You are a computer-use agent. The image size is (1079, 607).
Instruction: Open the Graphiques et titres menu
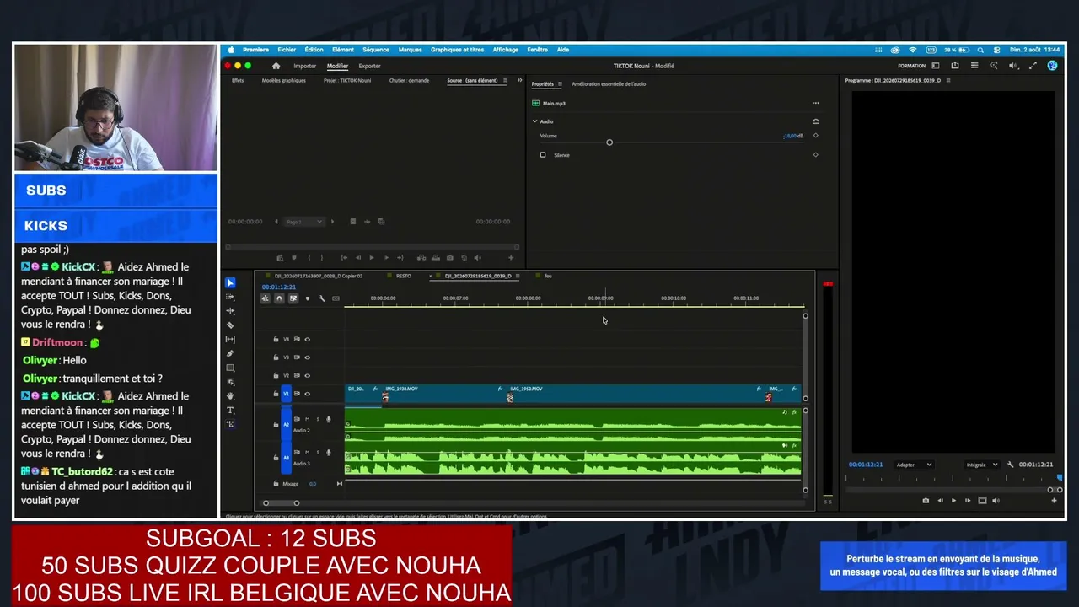(x=458, y=50)
